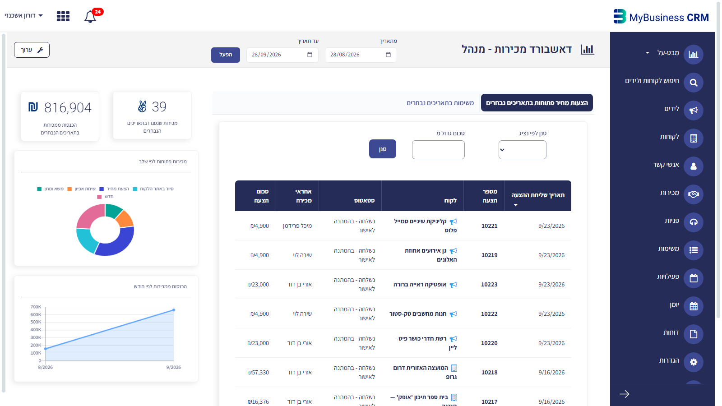Open the דורון אשכנזי user menu
The width and height of the screenshot is (722, 406).
pyautogui.click(x=23, y=15)
